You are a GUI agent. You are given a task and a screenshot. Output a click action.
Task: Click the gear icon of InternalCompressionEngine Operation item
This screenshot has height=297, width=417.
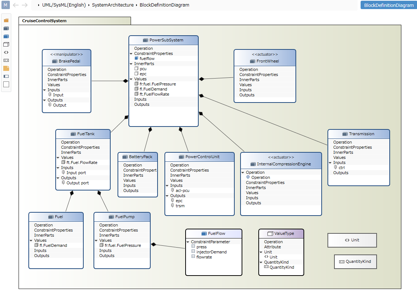pos(248,177)
